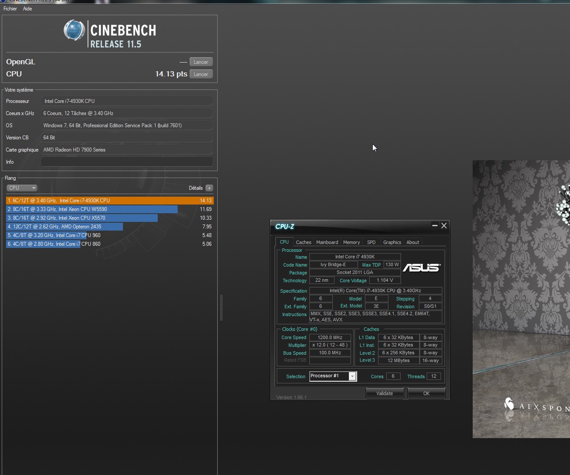Select the i7-4930K ranking entry
The width and height of the screenshot is (570, 475).
(110, 201)
